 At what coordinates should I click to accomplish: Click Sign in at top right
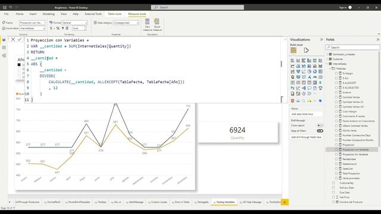(343, 8)
